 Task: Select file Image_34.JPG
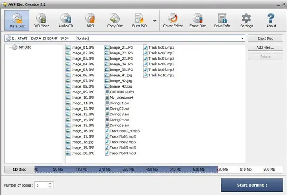click(119, 64)
